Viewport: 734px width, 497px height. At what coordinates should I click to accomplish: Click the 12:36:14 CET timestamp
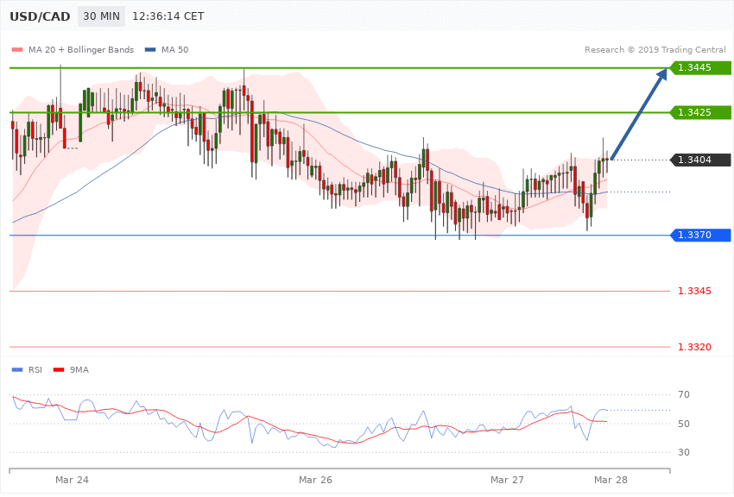coord(168,16)
